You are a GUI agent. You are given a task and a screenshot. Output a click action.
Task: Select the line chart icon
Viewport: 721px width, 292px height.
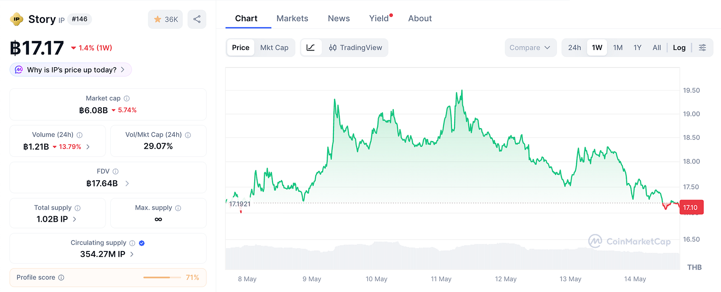(x=311, y=48)
